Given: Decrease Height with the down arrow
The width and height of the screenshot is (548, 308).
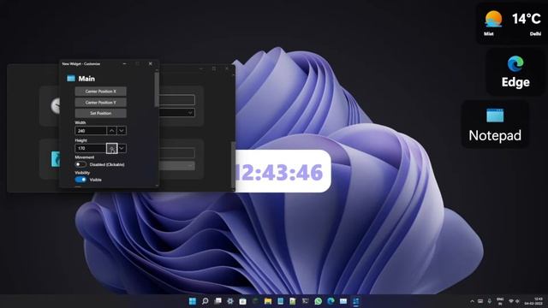Looking at the screenshot, I should (122, 148).
